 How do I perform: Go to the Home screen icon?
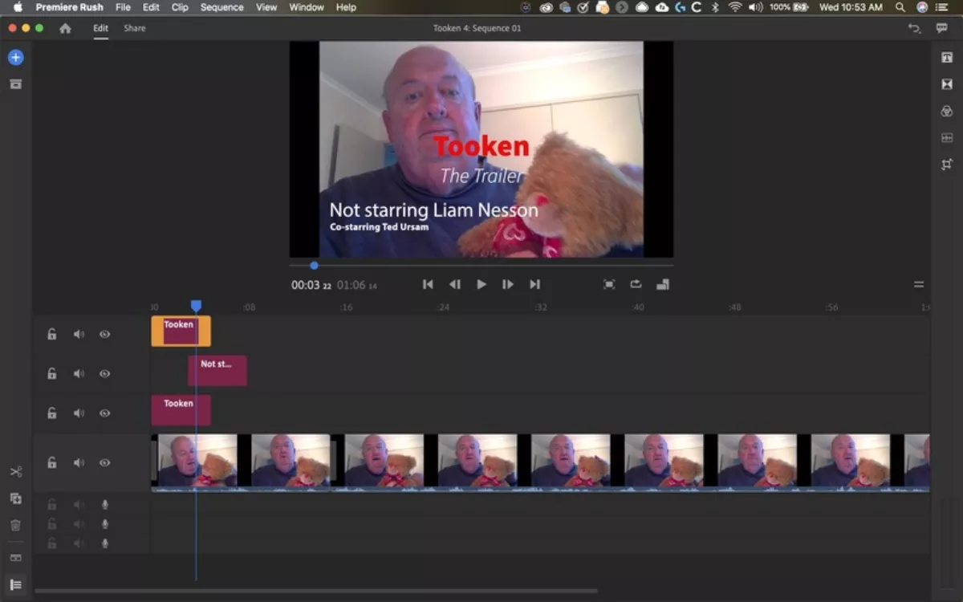65,28
